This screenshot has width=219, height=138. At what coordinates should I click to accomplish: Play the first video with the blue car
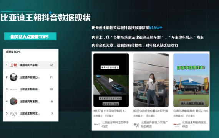click(111, 80)
